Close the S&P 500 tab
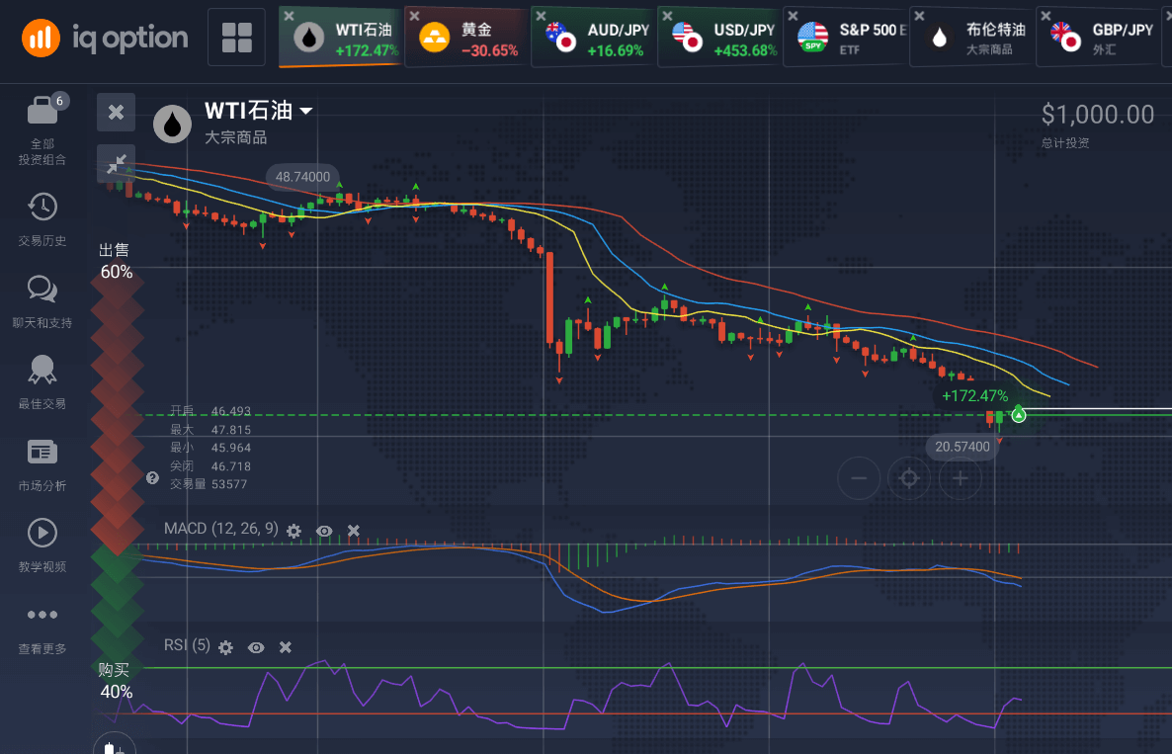Viewport: 1172px width, 754px height. (x=794, y=16)
